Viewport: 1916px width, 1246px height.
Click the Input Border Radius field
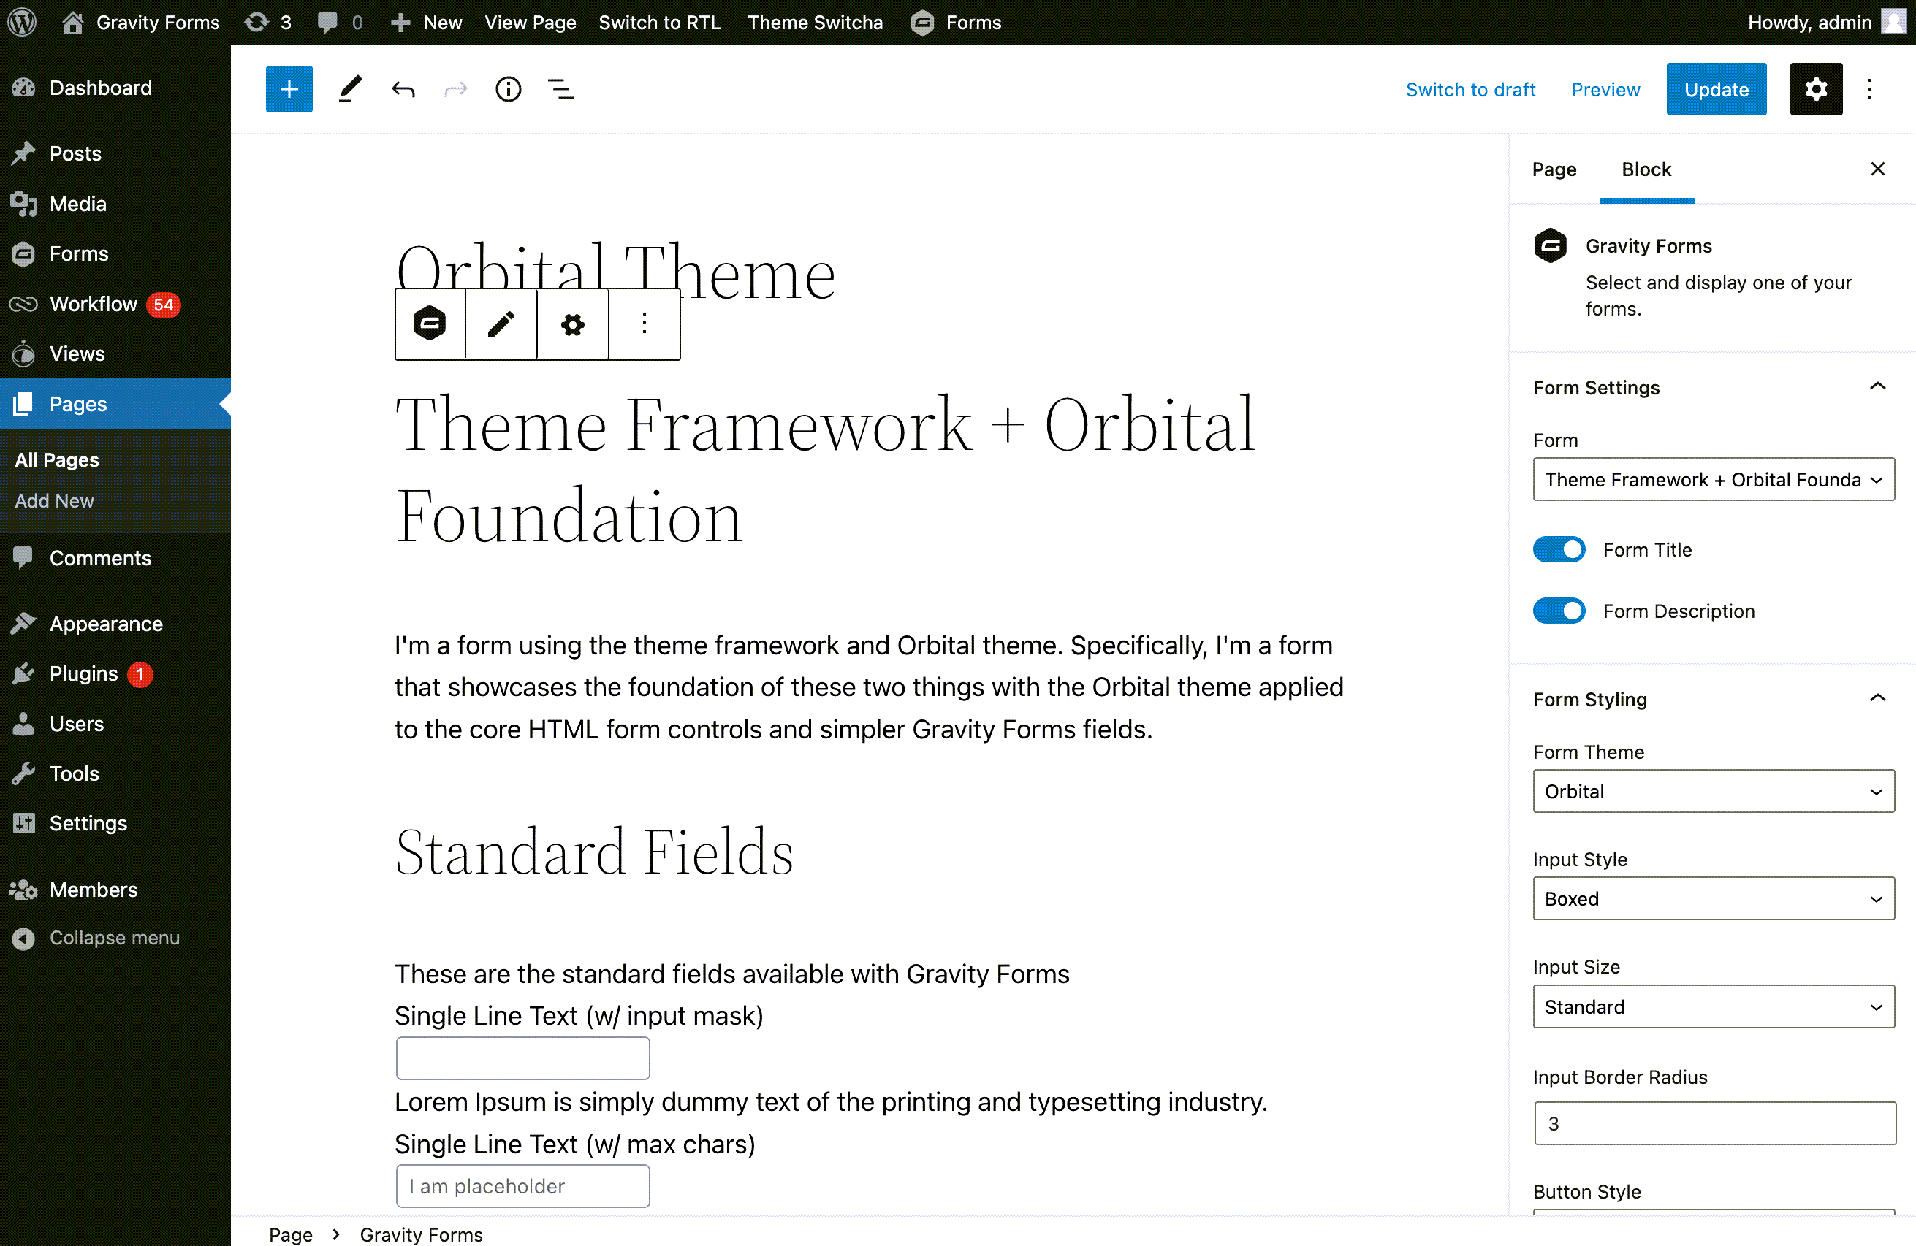(x=1715, y=1123)
